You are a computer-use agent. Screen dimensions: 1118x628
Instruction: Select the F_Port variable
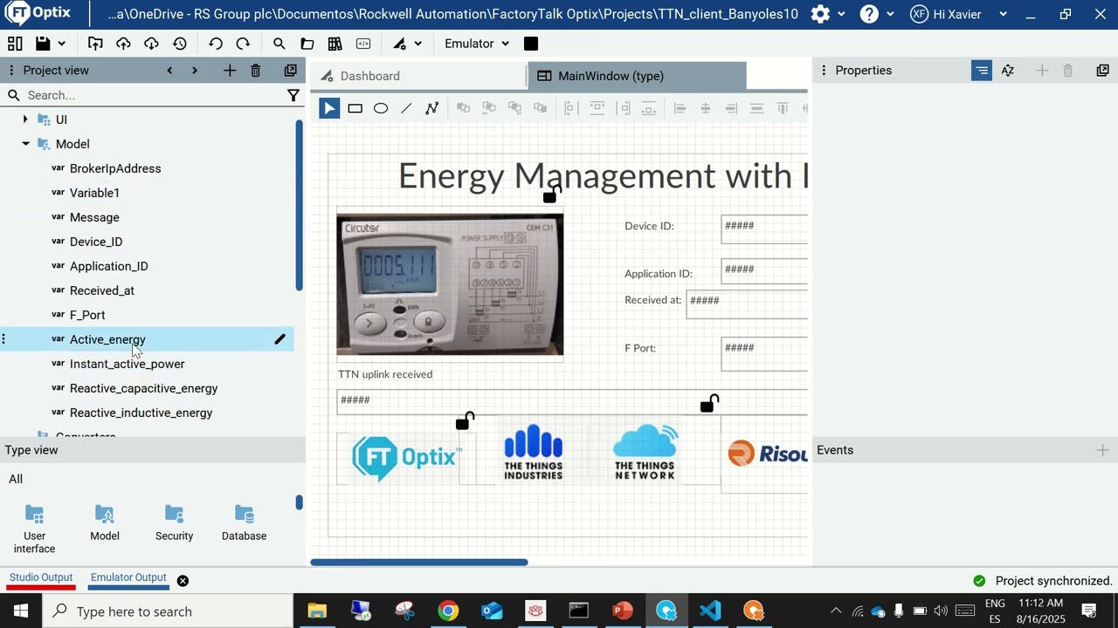pyautogui.click(x=87, y=315)
